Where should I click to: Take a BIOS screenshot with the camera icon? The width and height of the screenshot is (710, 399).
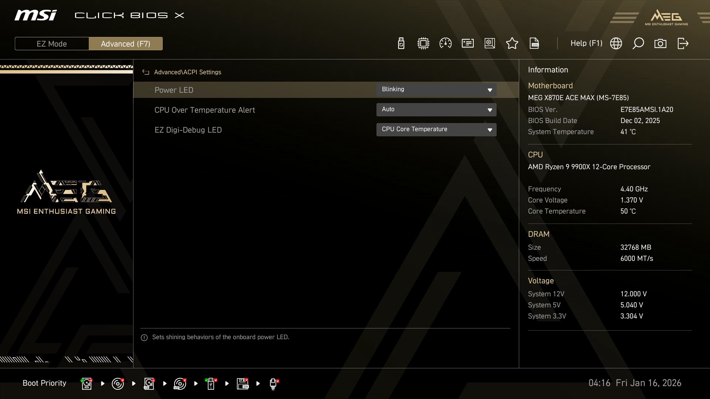[x=660, y=43]
